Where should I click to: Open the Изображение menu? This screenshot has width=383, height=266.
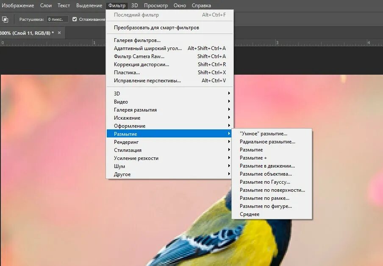coord(17,6)
